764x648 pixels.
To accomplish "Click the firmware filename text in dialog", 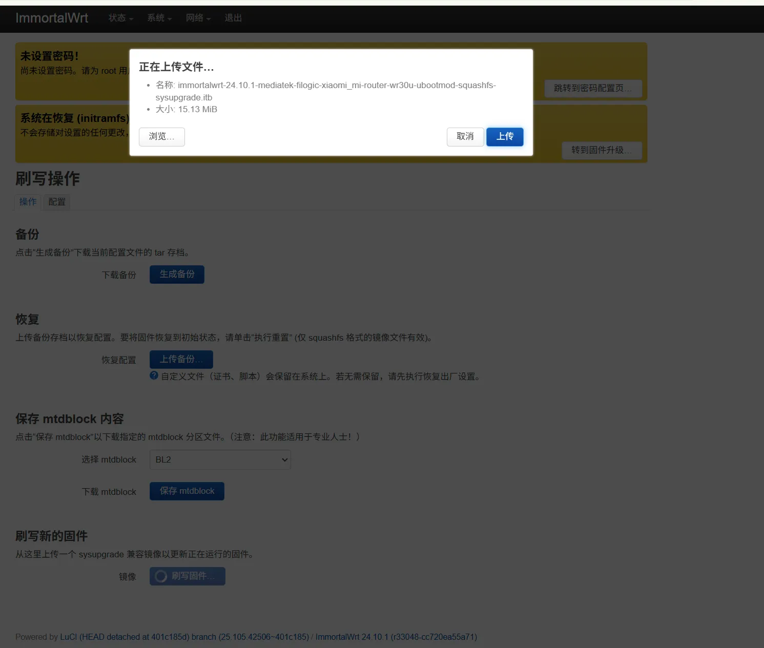I will pos(326,91).
